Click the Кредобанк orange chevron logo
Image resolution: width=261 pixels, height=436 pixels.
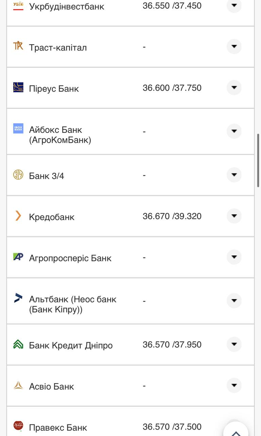pyautogui.click(x=18, y=216)
